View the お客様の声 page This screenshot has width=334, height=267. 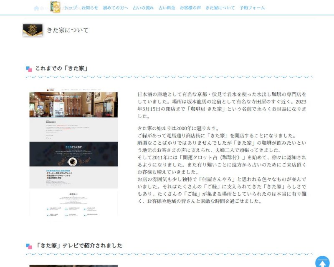click(x=190, y=8)
